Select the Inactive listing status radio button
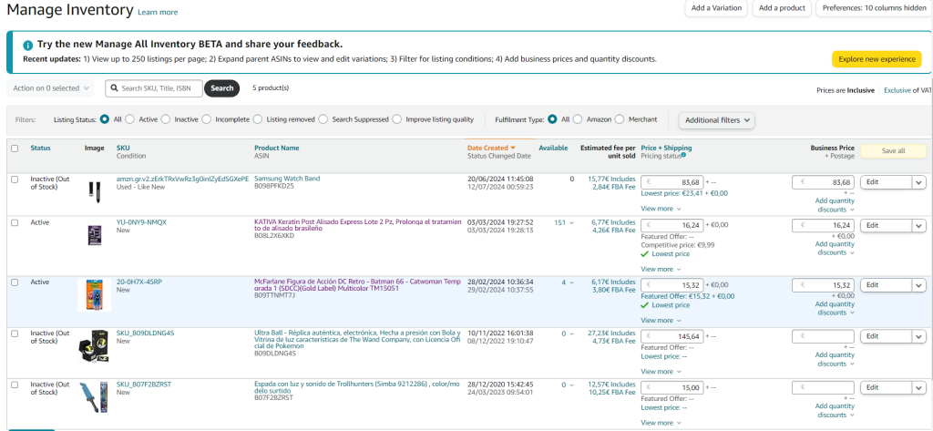 168,119
